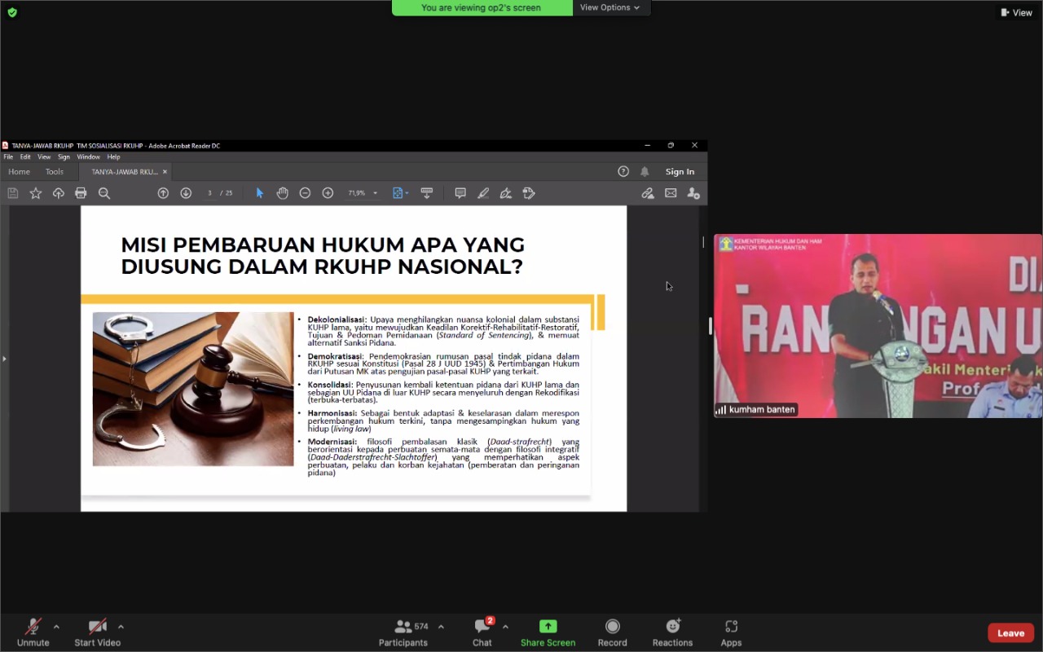The height and width of the screenshot is (652, 1043).
Task: Open the Chat panel
Action: (x=482, y=632)
